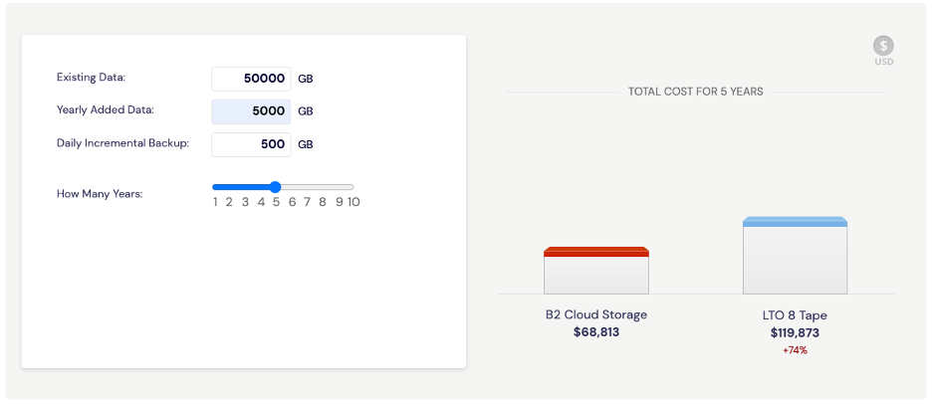The width and height of the screenshot is (932, 406).
Task: Set slider to 1 year mark
Action: [215, 202]
